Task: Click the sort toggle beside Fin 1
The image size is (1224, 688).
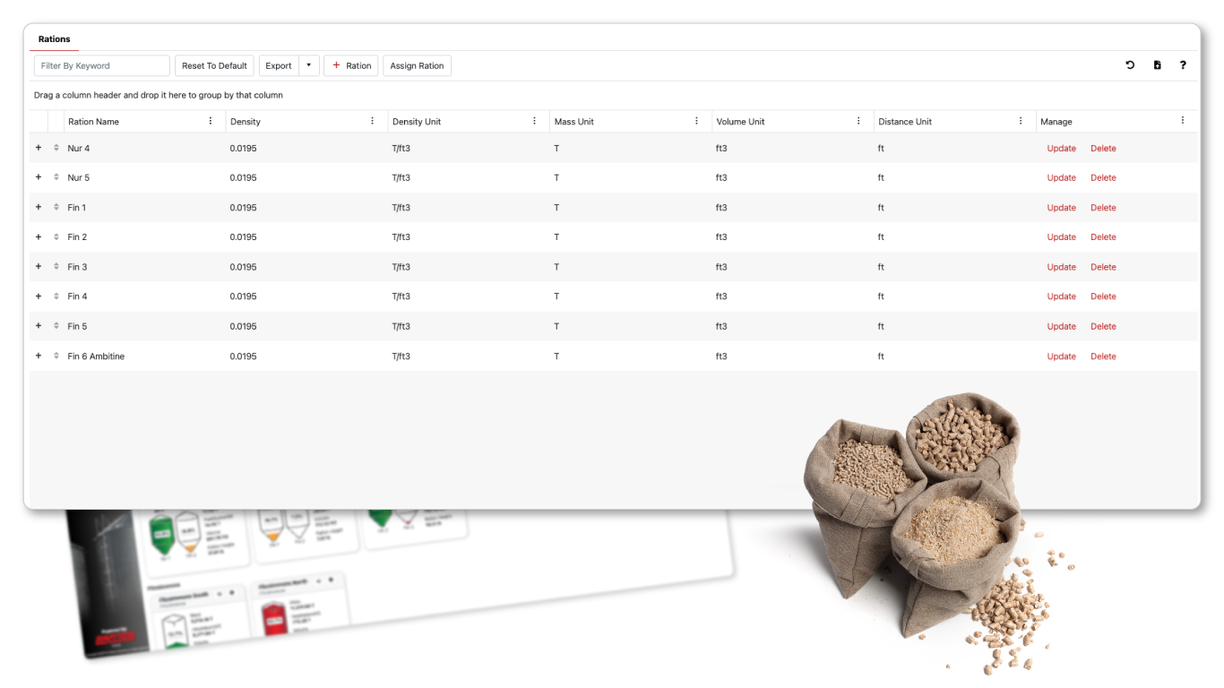Action: (x=54, y=207)
